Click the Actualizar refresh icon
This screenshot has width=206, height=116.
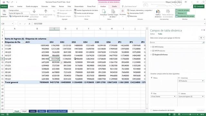[x=104, y=12]
